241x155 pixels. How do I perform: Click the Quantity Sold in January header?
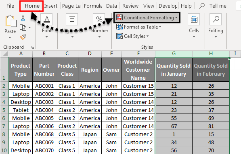(x=174, y=70)
